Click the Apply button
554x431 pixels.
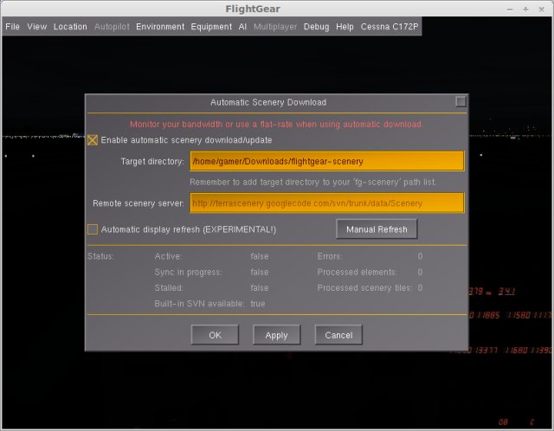pyautogui.click(x=276, y=335)
